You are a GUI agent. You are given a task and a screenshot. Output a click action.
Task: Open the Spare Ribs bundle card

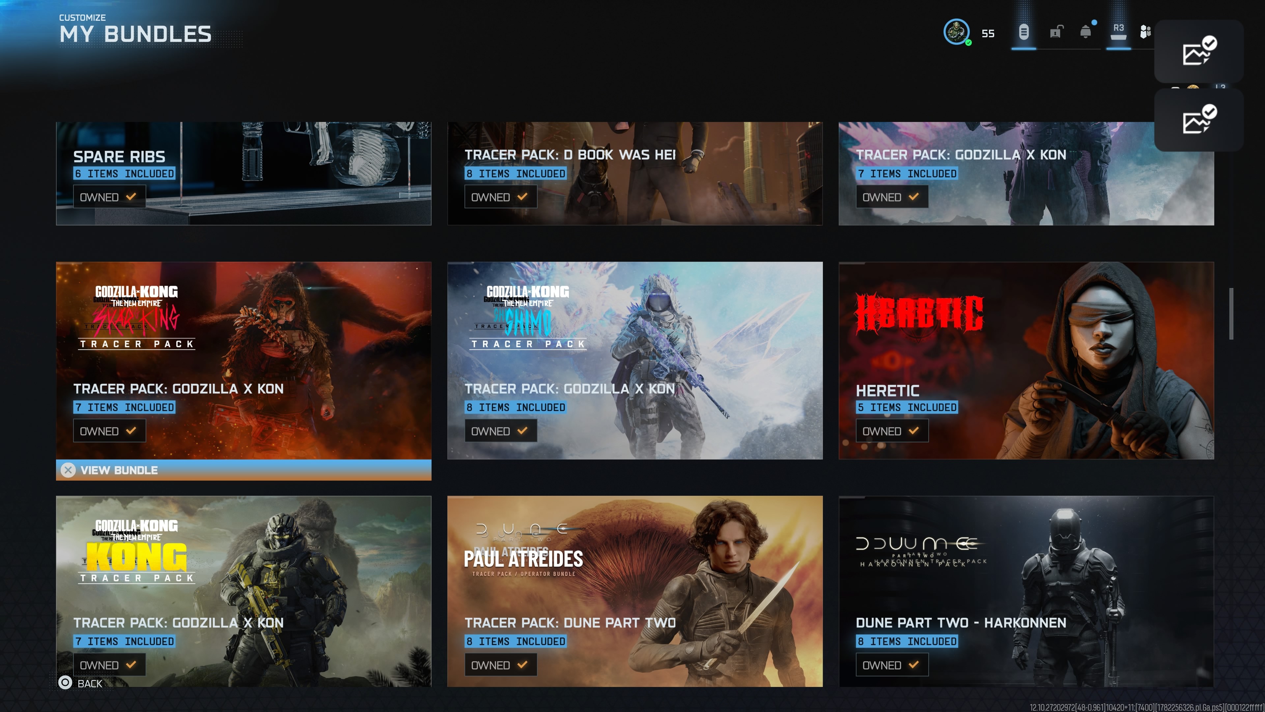coord(243,173)
